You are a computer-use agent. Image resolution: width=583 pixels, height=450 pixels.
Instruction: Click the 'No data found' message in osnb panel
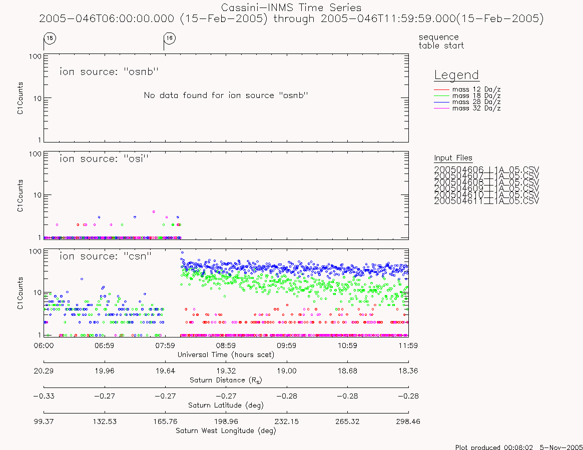point(226,95)
